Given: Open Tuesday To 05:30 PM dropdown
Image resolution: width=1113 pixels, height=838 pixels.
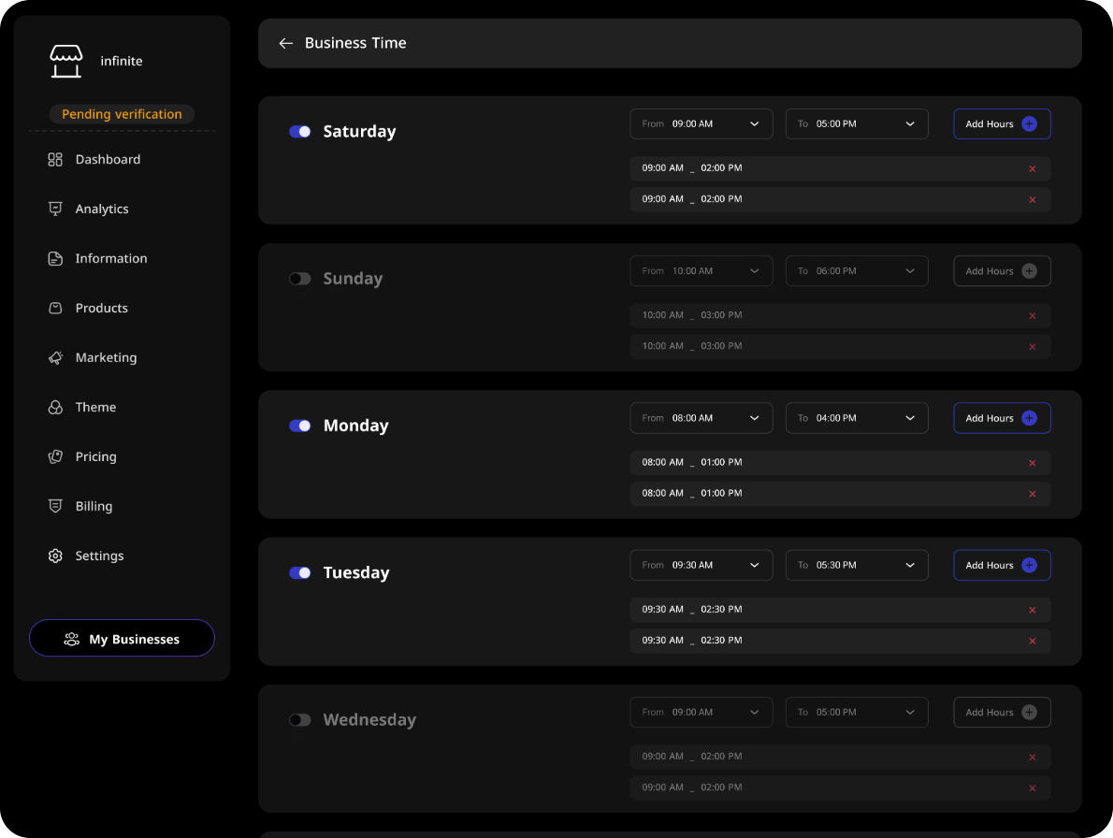Looking at the screenshot, I should (857, 565).
